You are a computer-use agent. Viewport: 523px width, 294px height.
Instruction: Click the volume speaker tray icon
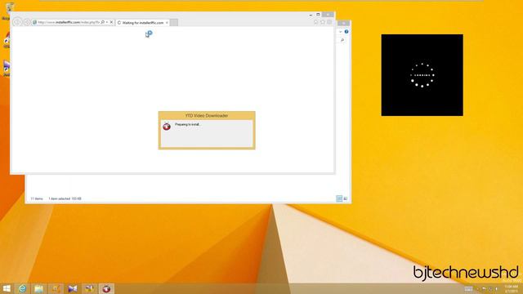tap(496, 289)
